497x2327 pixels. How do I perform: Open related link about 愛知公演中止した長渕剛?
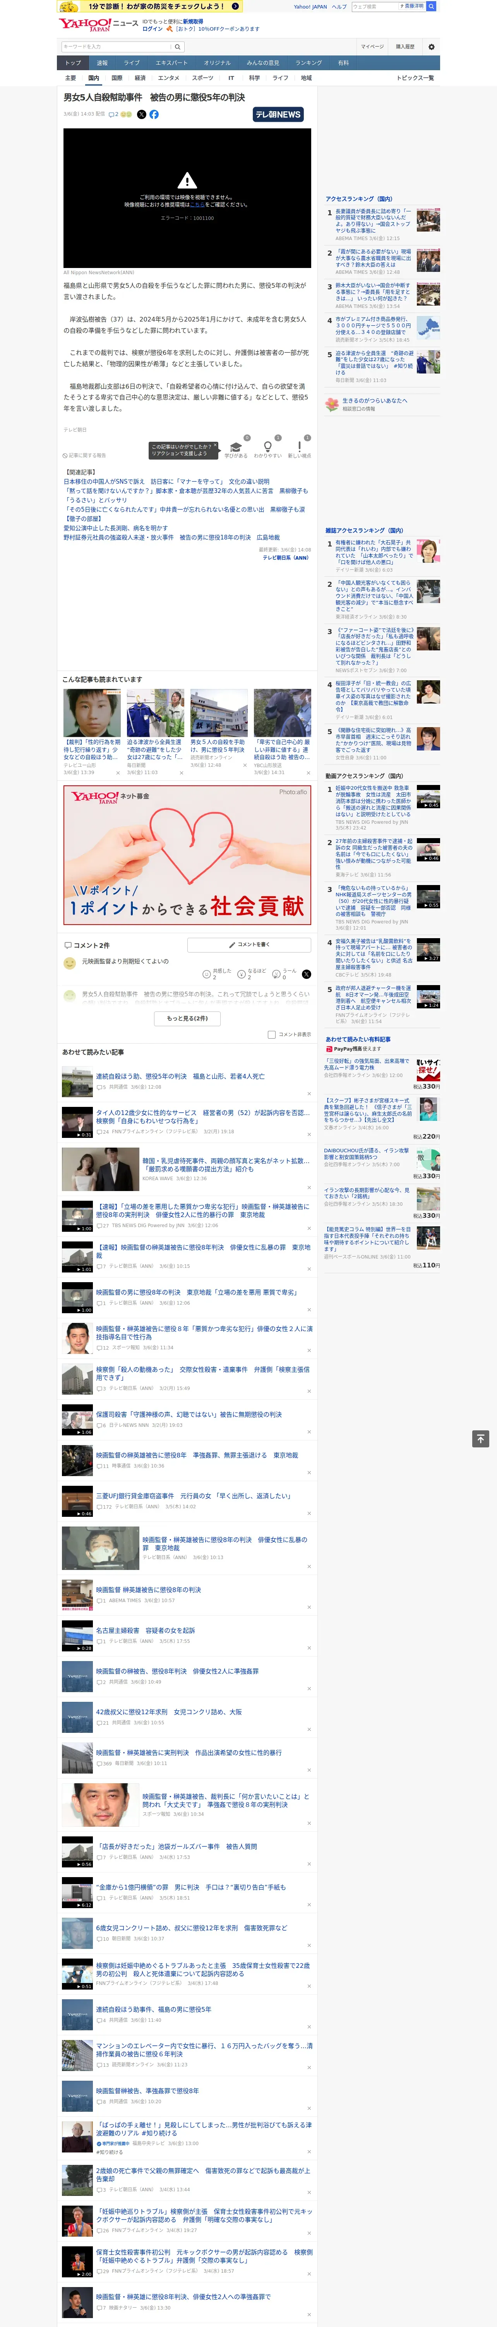pyautogui.click(x=115, y=527)
